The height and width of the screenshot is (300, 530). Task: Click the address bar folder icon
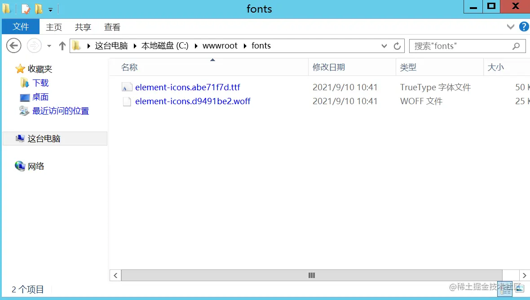[x=77, y=46]
